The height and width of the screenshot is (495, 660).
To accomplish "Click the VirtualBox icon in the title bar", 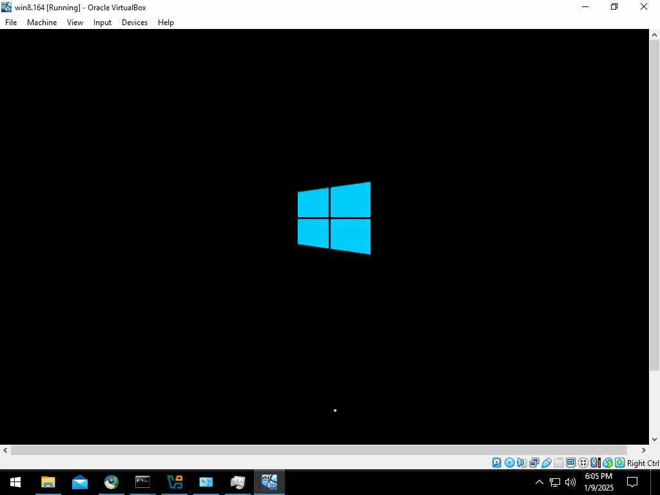I will (6, 7).
